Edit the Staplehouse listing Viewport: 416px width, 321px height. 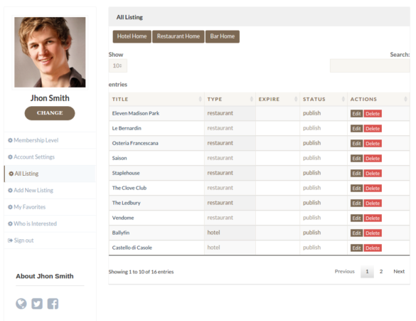(356, 174)
